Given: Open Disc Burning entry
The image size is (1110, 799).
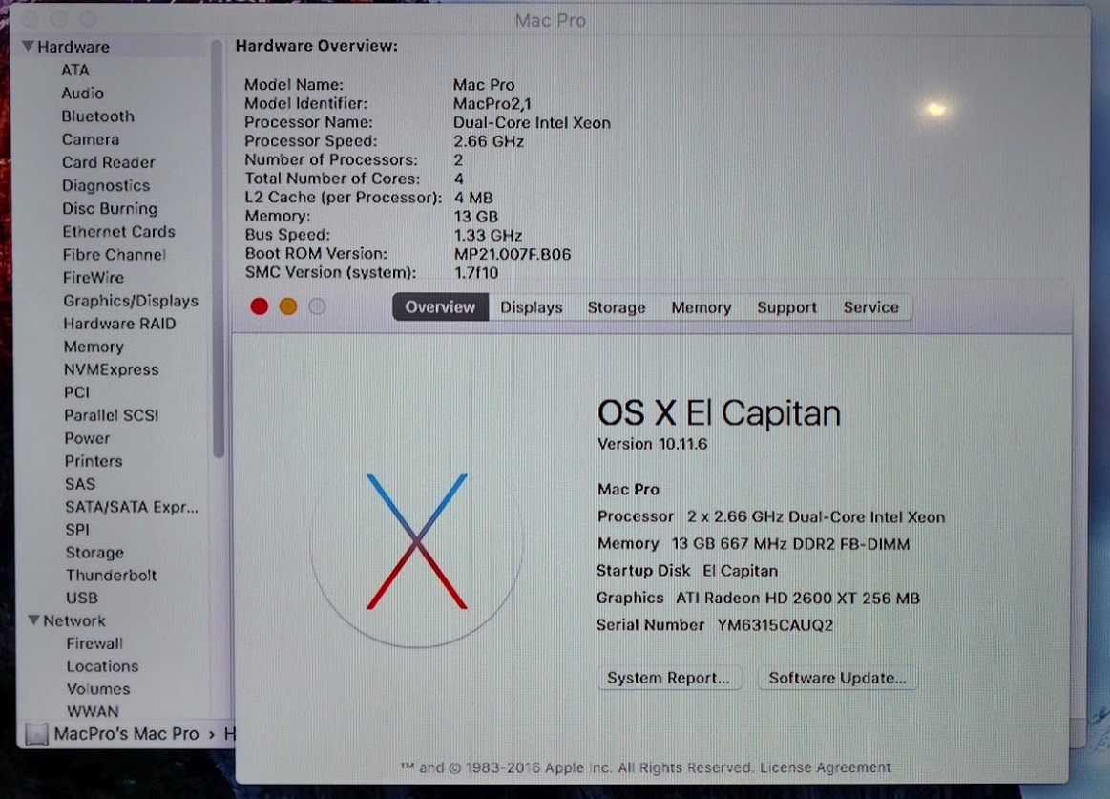Looking at the screenshot, I should click(110, 208).
